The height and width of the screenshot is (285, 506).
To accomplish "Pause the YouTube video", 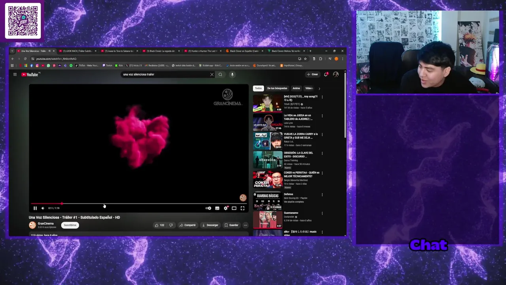I will (35, 208).
